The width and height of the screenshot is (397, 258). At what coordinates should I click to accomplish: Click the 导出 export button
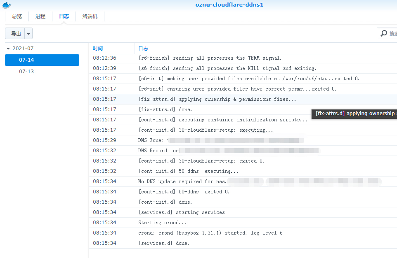[15, 33]
